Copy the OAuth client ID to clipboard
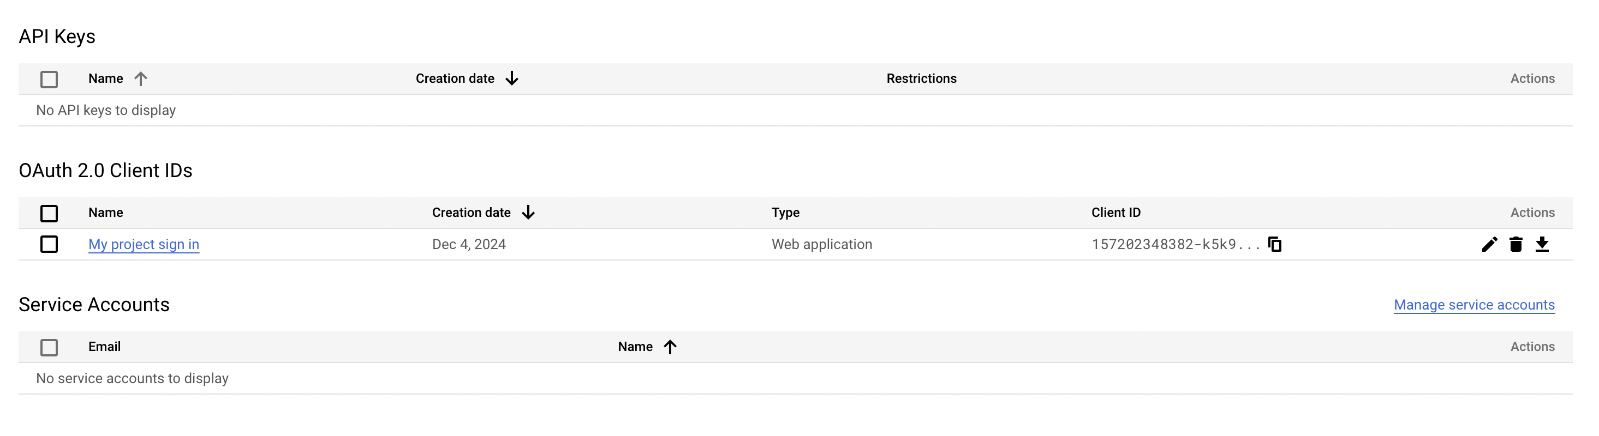Screen dimensions: 1599x436 tap(1274, 244)
